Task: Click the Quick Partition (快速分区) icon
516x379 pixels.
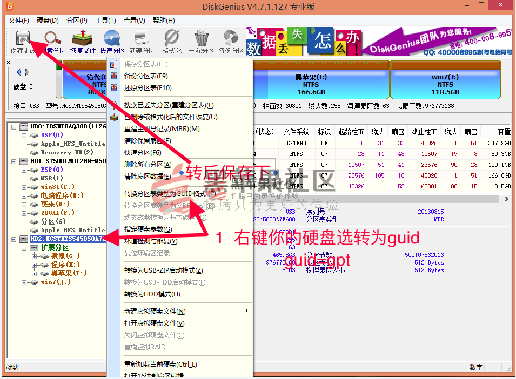Action: click(x=112, y=38)
